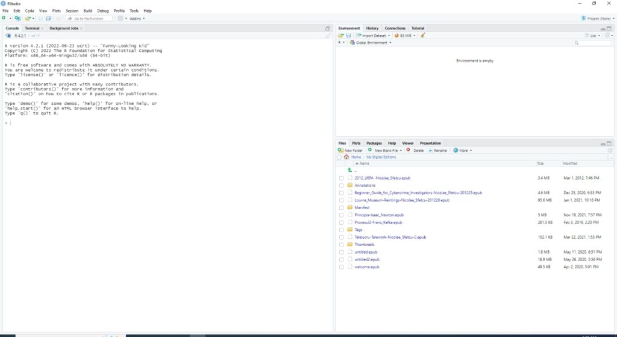Click the Environment search field
Image resolution: width=617 pixels, height=337 pixels.
point(592,43)
